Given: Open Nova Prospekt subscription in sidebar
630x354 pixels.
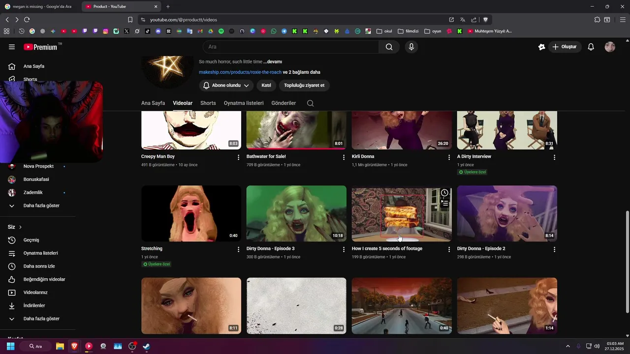Looking at the screenshot, I should tap(37, 166).
